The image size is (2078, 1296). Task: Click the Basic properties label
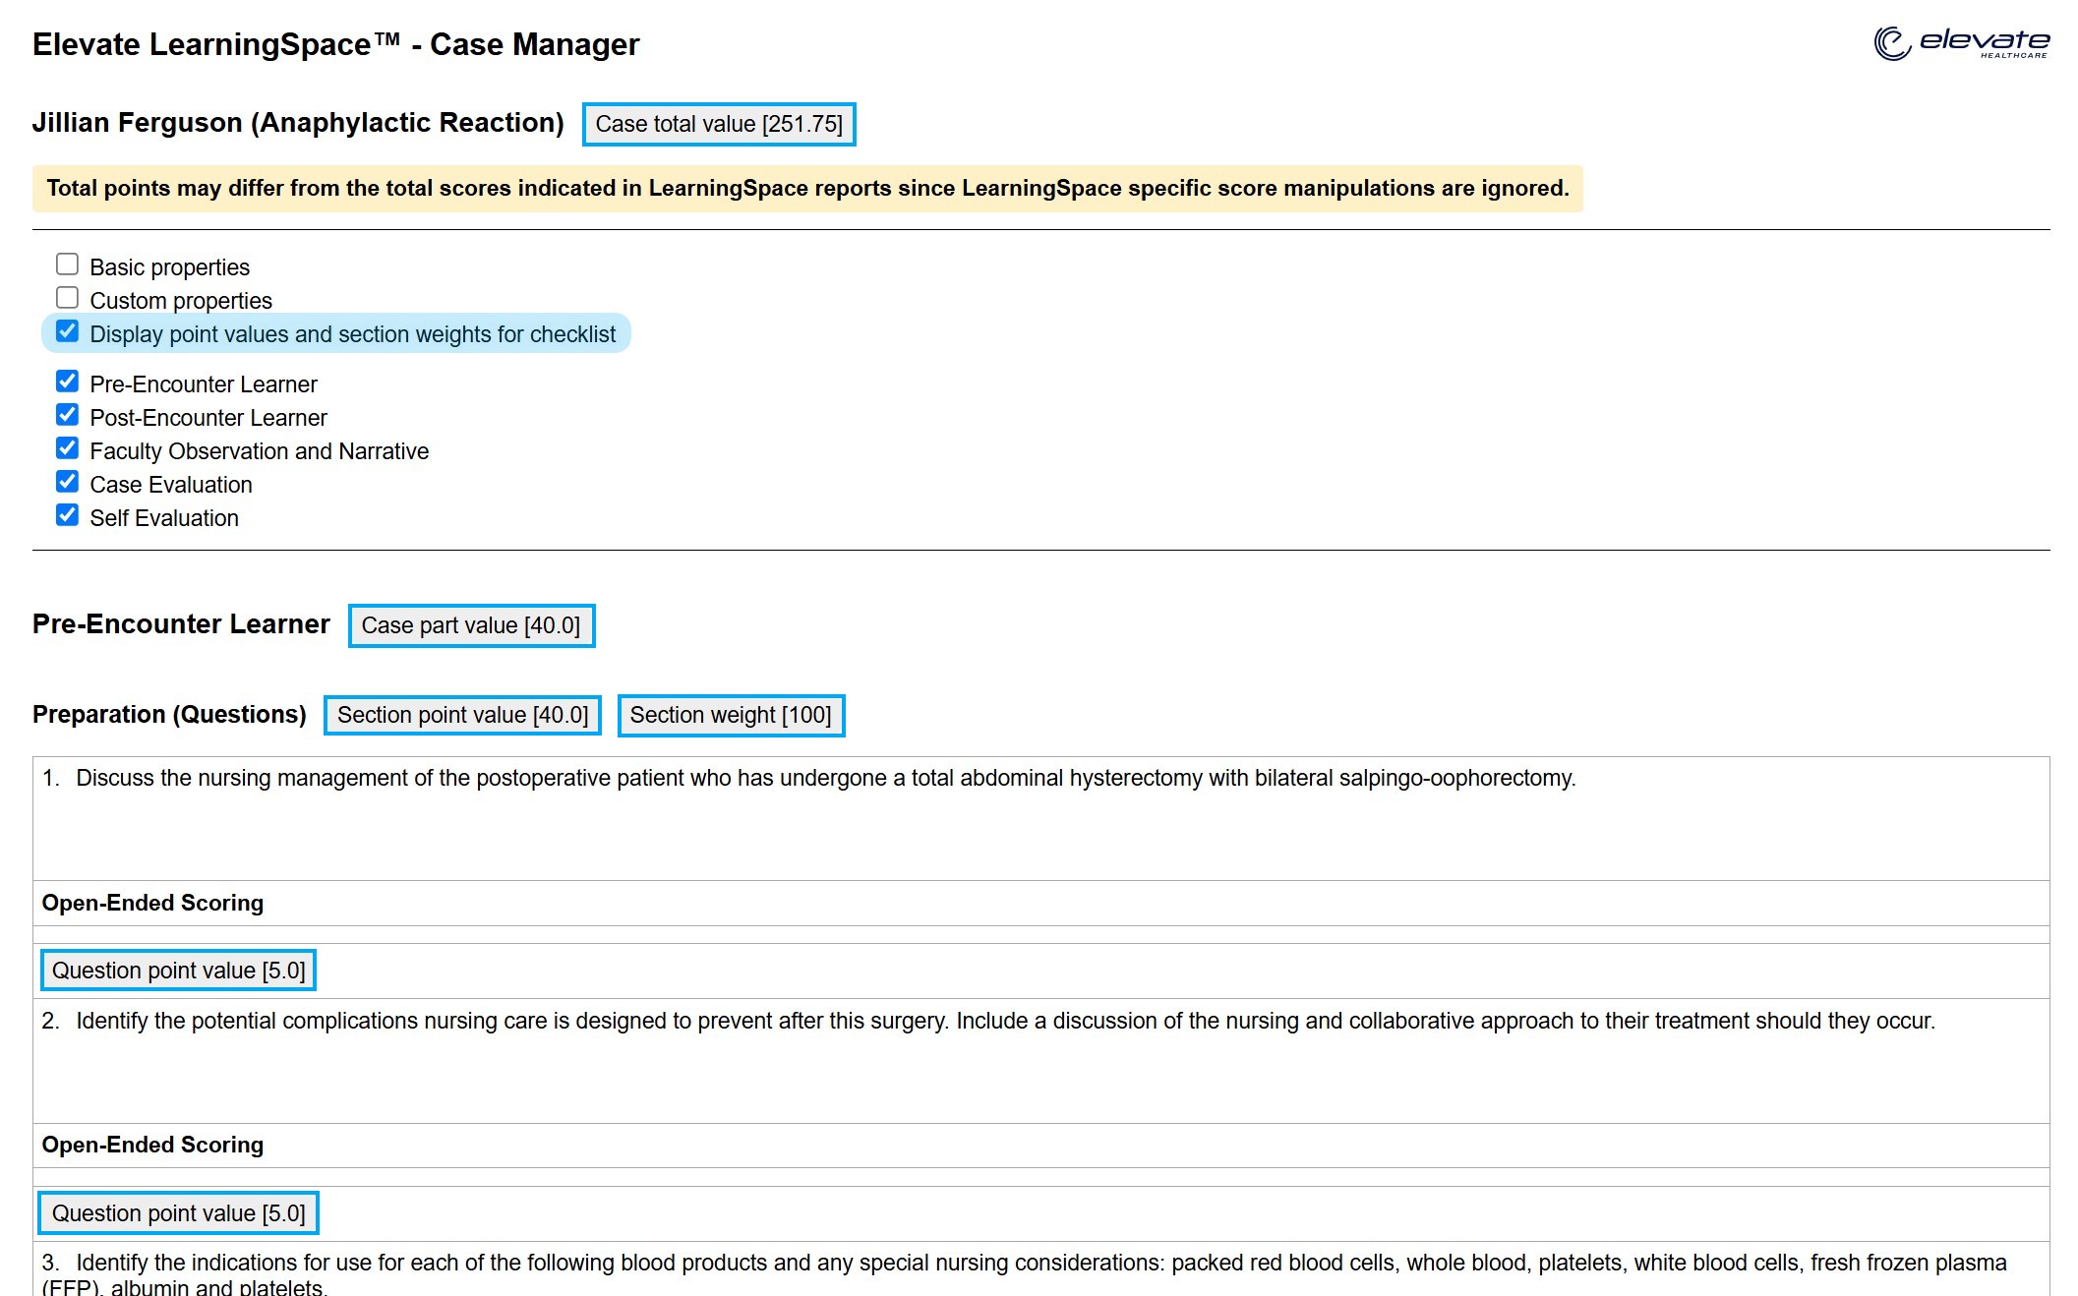click(169, 267)
